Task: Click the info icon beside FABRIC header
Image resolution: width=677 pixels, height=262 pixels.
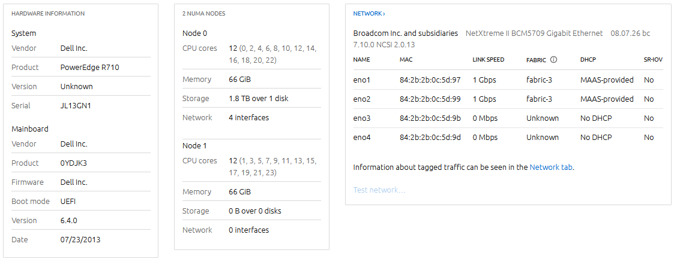Action: coord(553,60)
